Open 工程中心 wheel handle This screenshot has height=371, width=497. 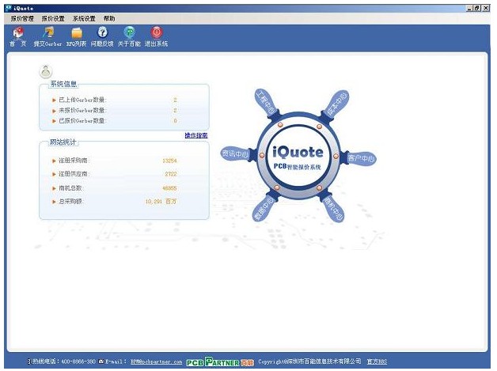coord(266,102)
